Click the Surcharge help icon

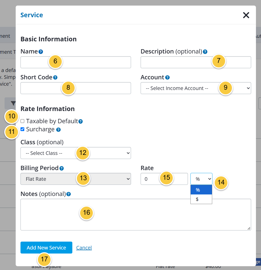point(58,130)
